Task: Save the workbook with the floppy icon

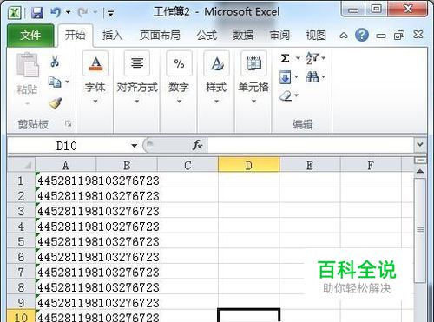Action: pyautogui.click(x=37, y=13)
